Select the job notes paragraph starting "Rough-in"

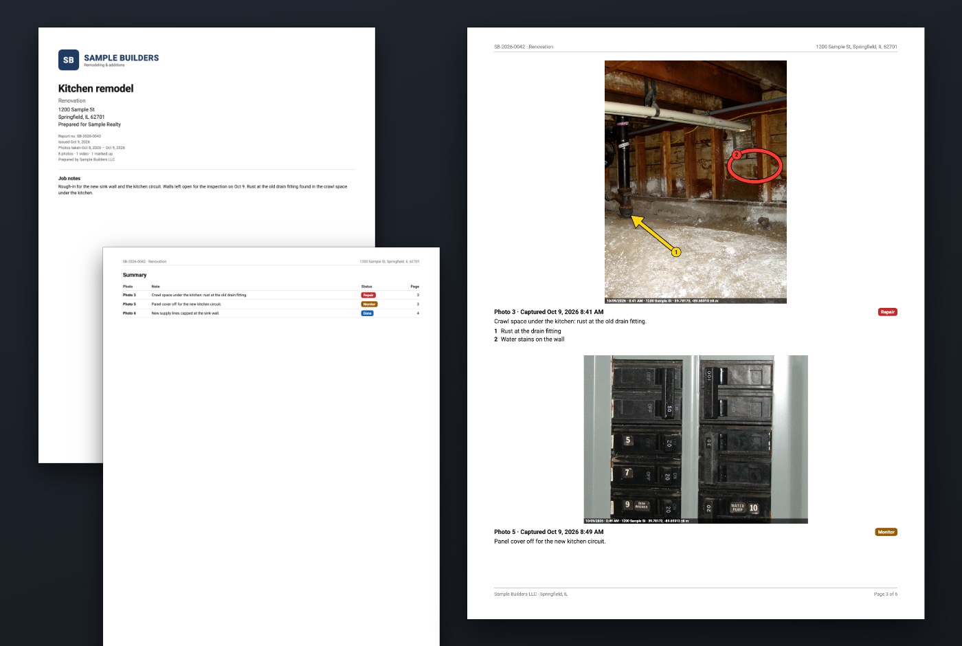point(203,190)
